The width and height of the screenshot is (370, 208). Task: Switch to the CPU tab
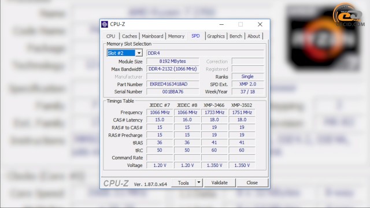(110, 36)
